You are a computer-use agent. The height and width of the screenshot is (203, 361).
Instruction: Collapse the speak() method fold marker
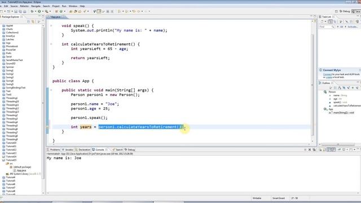(x=51, y=25)
